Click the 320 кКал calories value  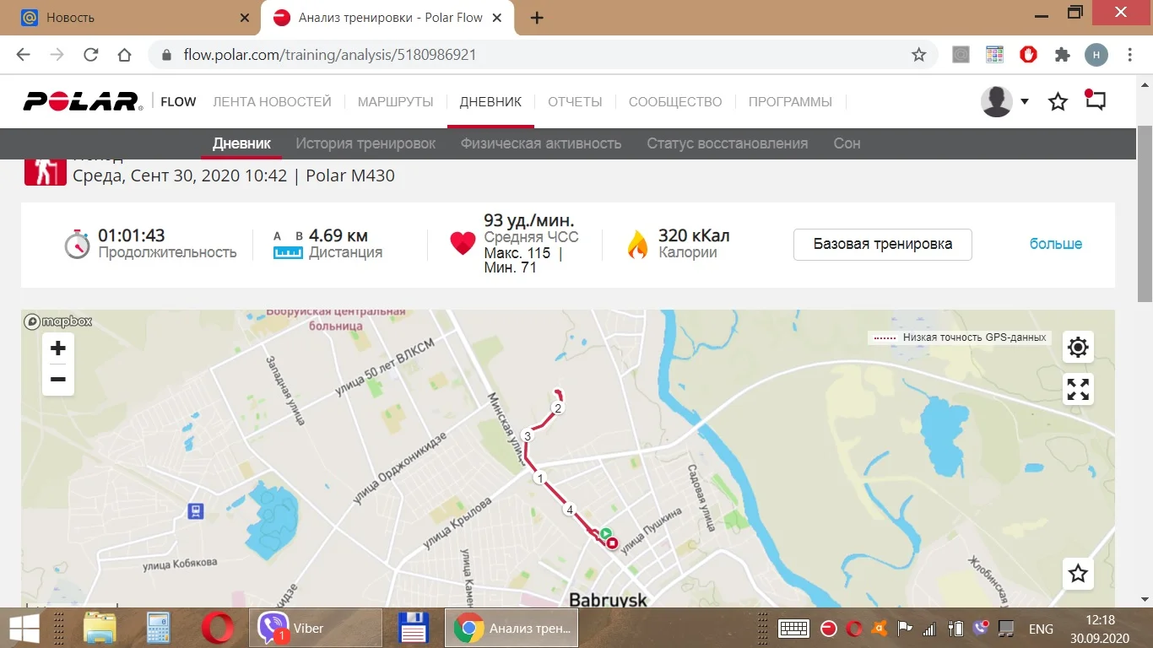coord(694,235)
